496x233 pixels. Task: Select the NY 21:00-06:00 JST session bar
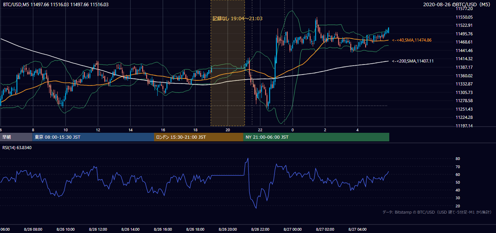[x=316, y=137]
